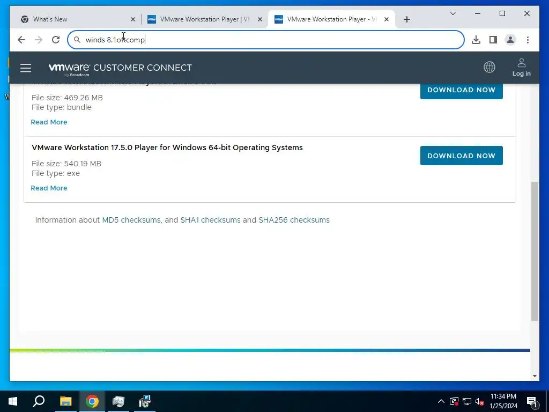Close the What's New tab
The image size is (549, 412).
[x=133, y=19]
